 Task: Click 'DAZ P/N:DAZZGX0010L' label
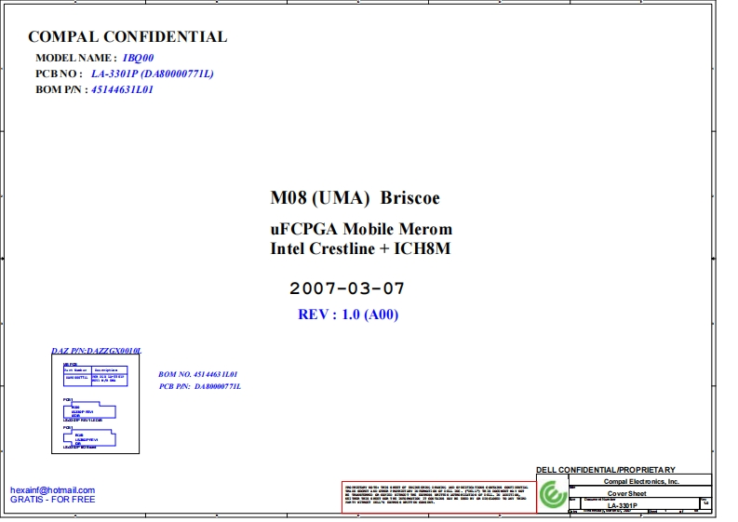[97, 351]
